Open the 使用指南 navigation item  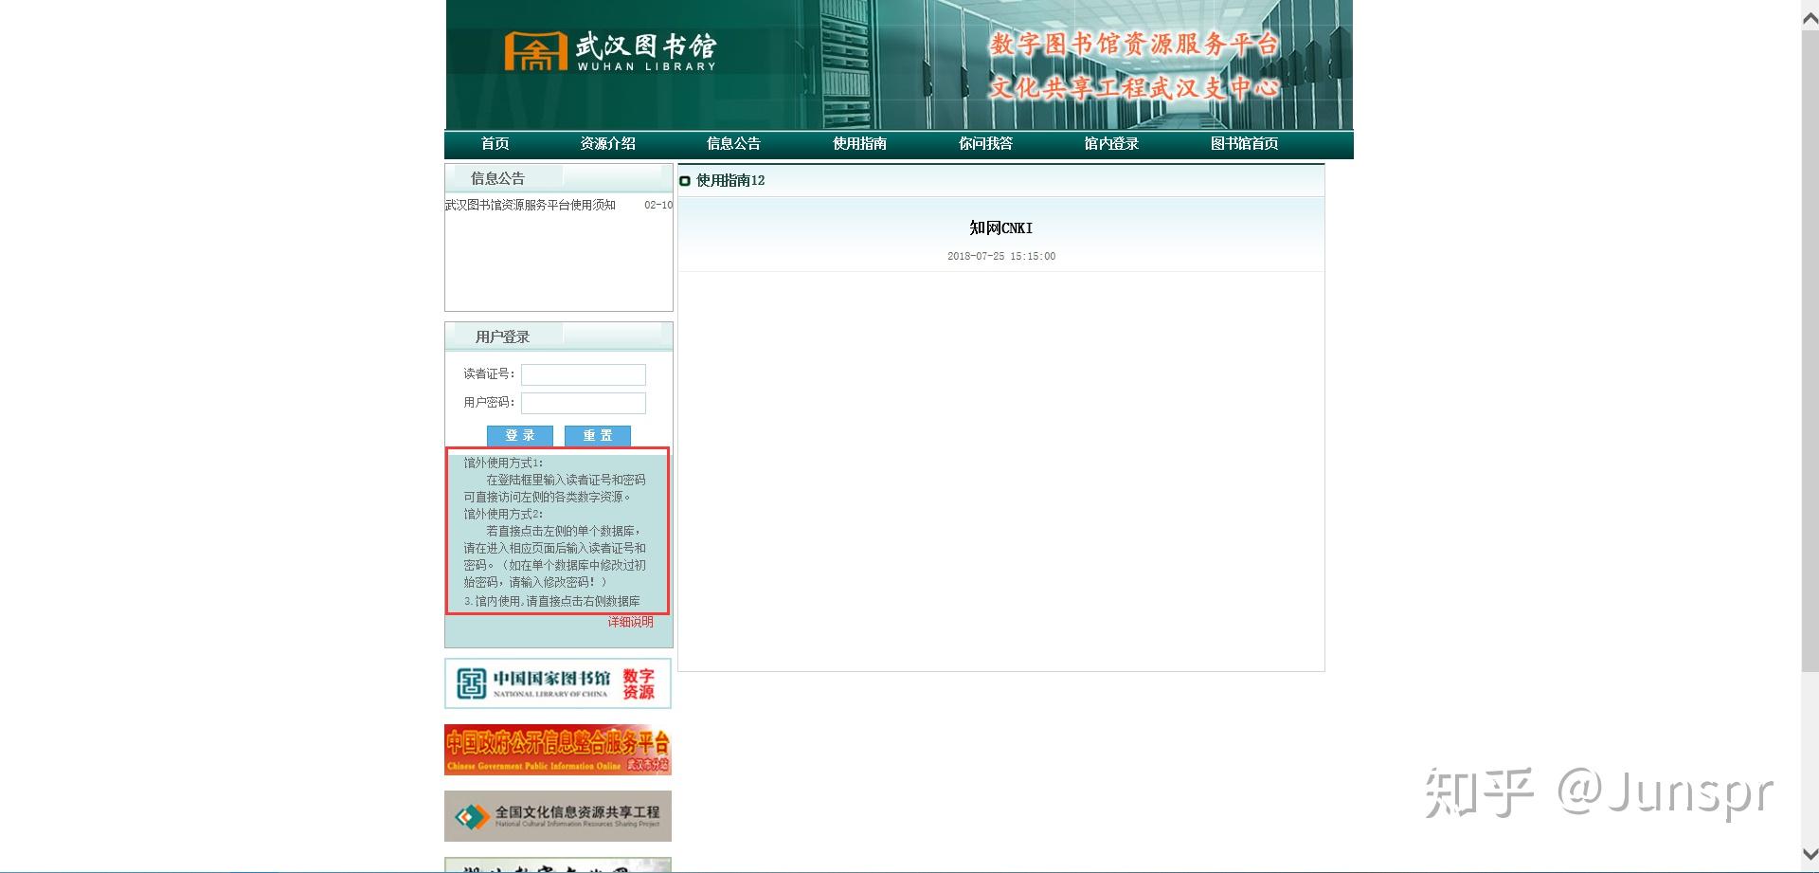tap(859, 144)
